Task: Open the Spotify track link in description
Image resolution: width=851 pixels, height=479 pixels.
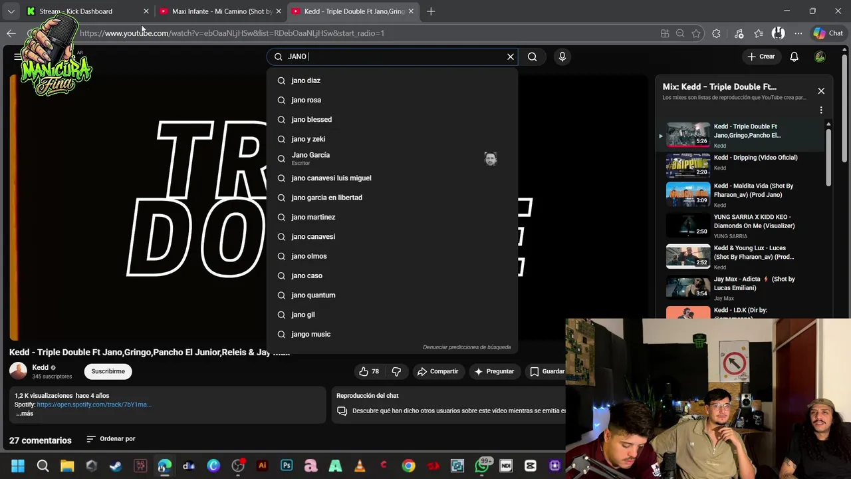Action: pos(94,404)
